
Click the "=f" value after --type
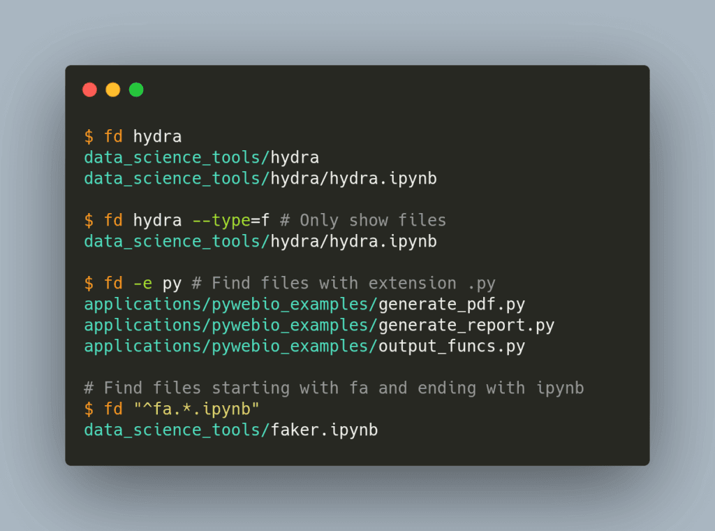[x=260, y=221]
